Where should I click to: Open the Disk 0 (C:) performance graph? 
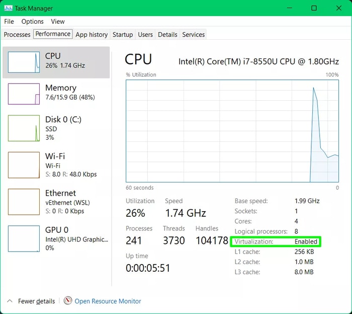[24, 128]
